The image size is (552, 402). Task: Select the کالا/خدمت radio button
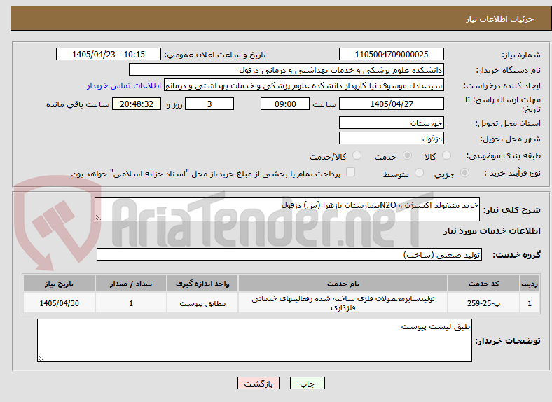click(x=357, y=155)
